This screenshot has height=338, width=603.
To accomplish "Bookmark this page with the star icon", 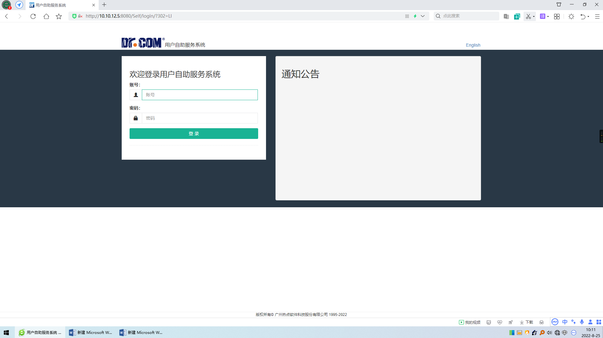I will point(59,16).
